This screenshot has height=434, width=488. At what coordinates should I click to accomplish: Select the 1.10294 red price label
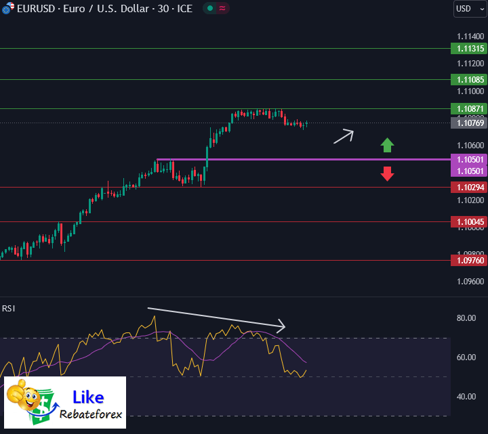click(469, 187)
